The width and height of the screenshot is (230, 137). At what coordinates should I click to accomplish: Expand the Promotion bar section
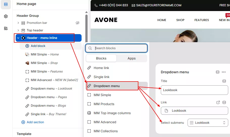[18, 23]
